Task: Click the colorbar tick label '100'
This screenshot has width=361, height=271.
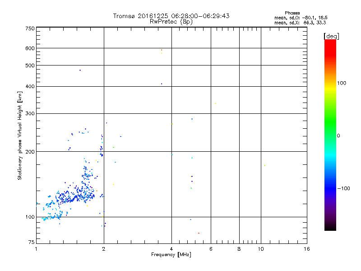Action: click(342, 83)
